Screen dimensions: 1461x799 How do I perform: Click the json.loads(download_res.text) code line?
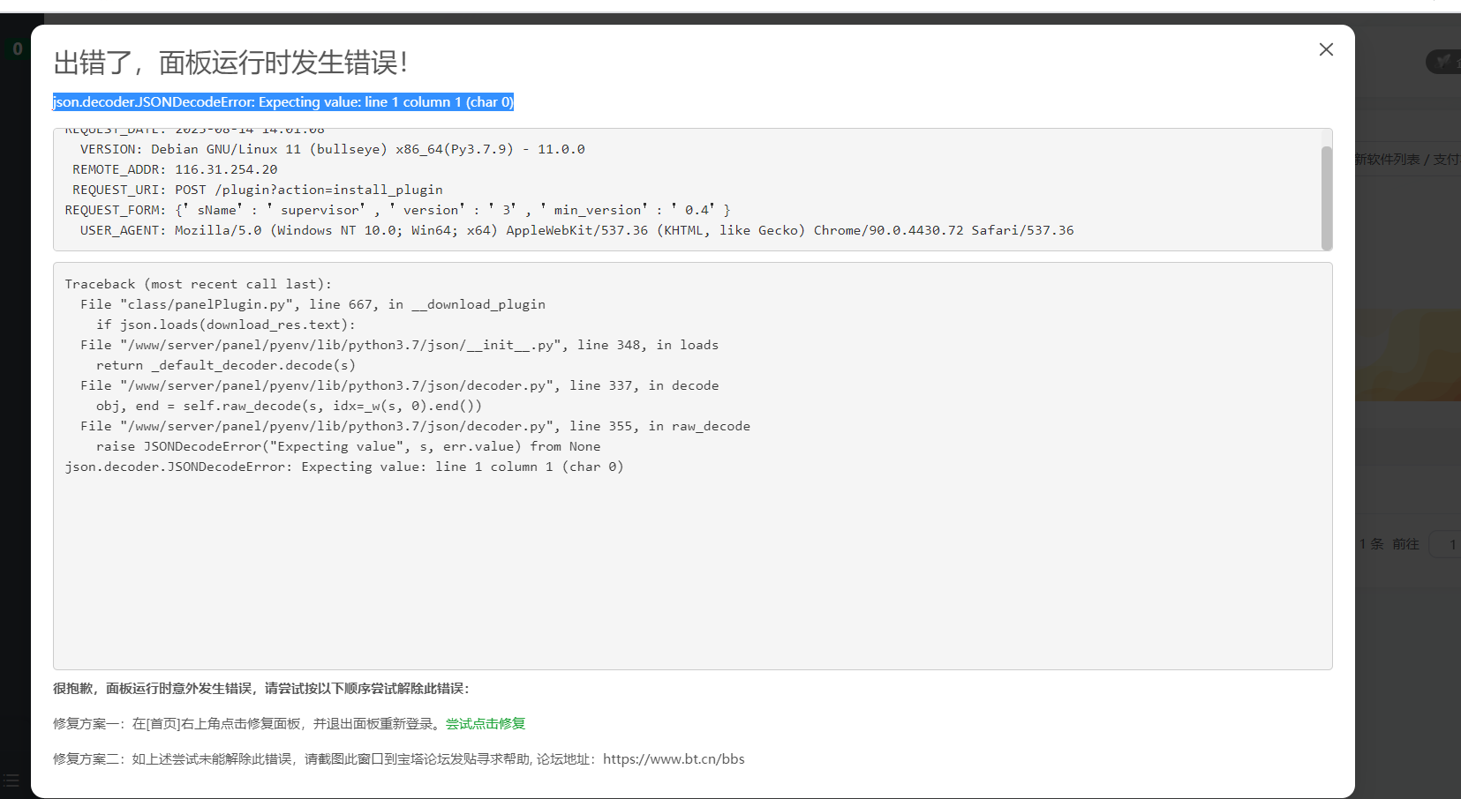coord(226,325)
